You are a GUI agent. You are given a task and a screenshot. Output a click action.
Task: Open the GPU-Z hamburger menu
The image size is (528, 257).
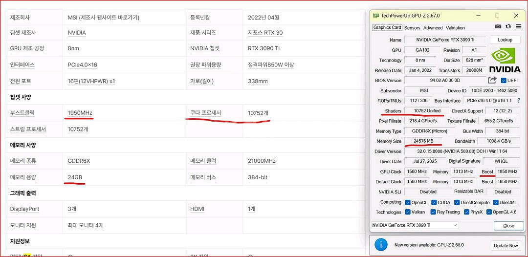[518, 27]
